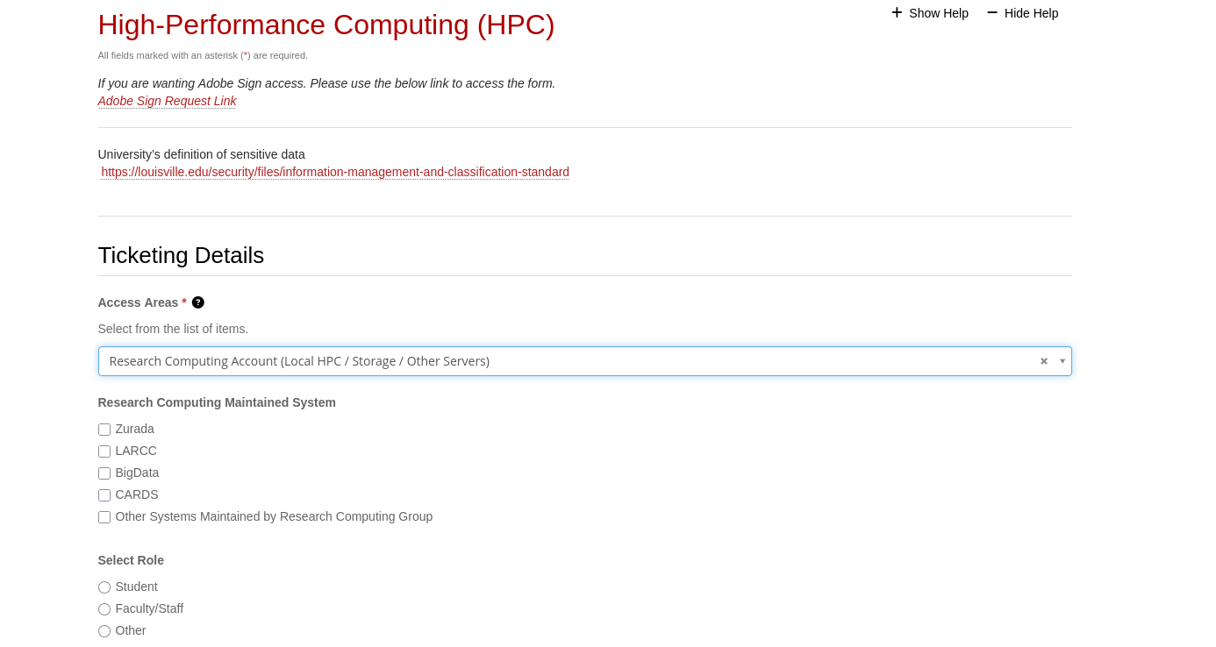Choose the Faculty/Staff role option
This screenshot has width=1216, height=647.
pos(104,609)
